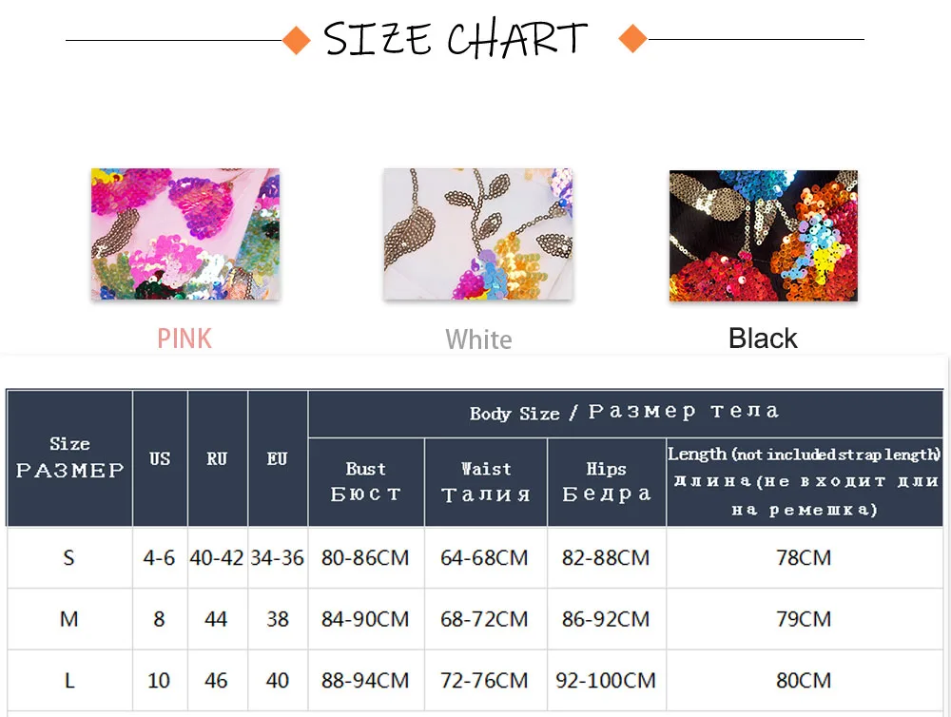Click the Hips column header
Viewport: 951px width, 717px height.
(x=606, y=481)
